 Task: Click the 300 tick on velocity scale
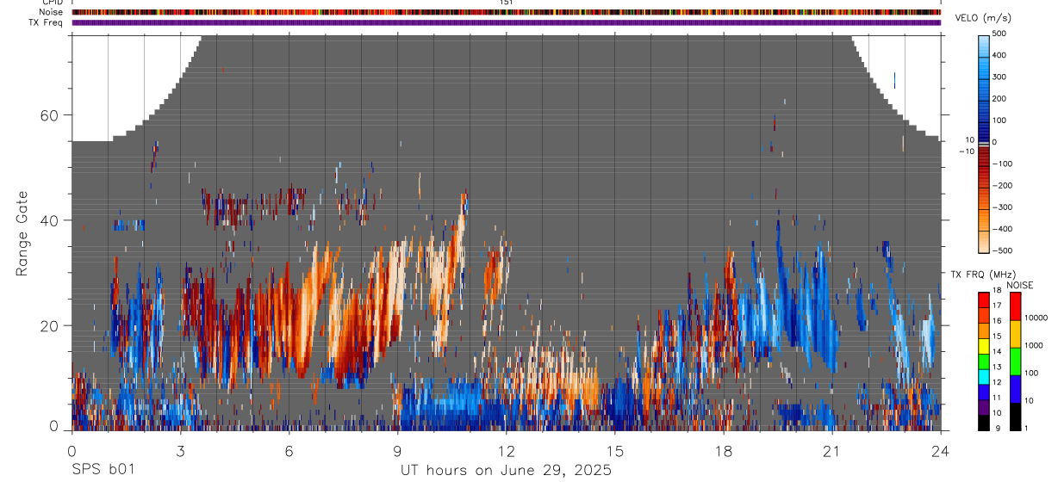pos(1000,77)
